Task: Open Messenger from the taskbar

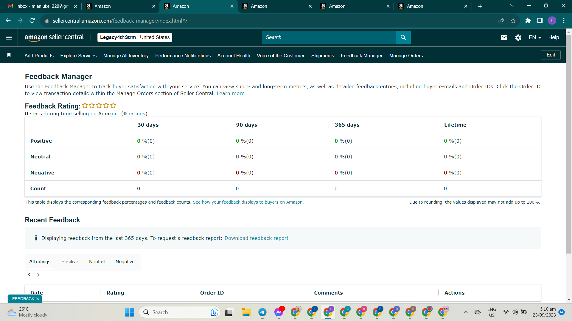Action: click(279, 312)
